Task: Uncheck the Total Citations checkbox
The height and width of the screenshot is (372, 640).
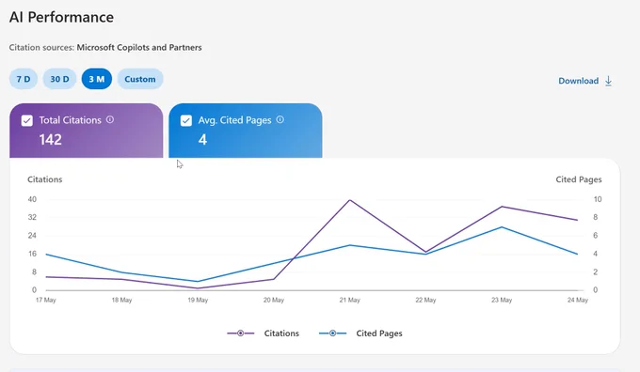Action: point(27,120)
